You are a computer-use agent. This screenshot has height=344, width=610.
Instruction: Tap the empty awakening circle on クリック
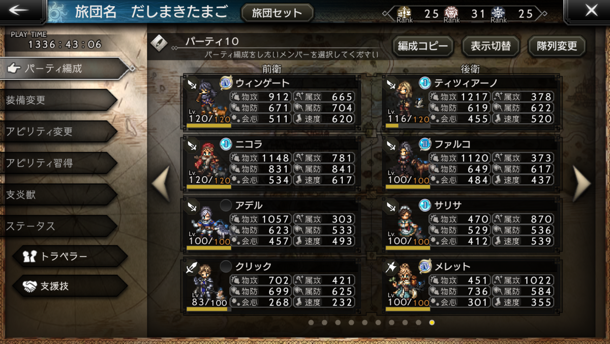coord(226,266)
